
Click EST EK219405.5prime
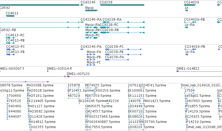[x=41, y=101]
